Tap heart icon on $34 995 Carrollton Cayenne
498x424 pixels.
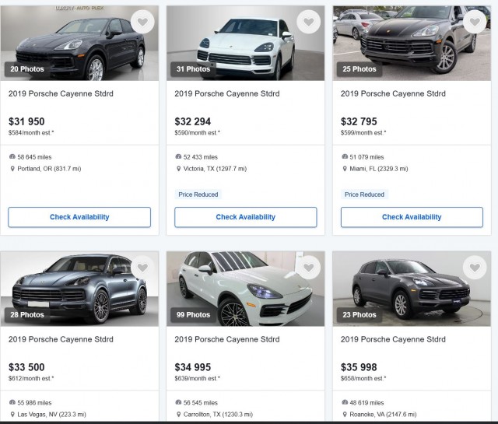tap(308, 268)
